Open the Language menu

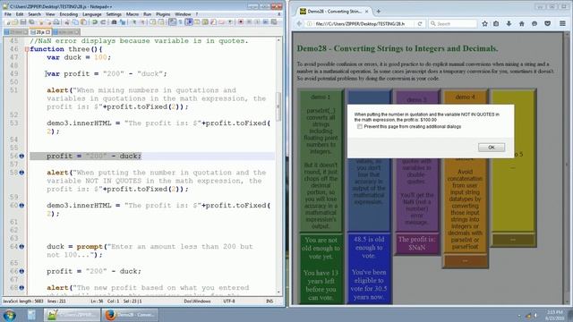tap(91, 14)
